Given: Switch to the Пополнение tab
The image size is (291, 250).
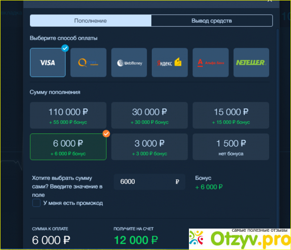Looking at the screenshot, I should [90, 21].
